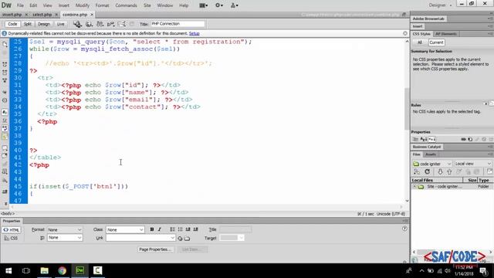Image resolution: width=494 pixels, height=278 pixels.
Task: Open the Link dropdown field
Action: click(140, 238)
